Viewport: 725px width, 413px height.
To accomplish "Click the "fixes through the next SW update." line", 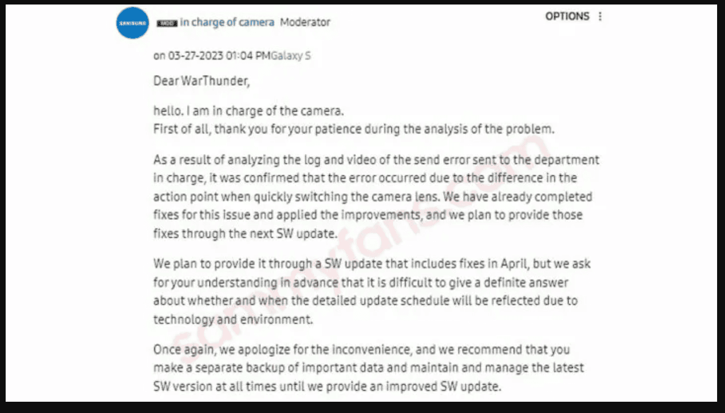I will (245, 234).
